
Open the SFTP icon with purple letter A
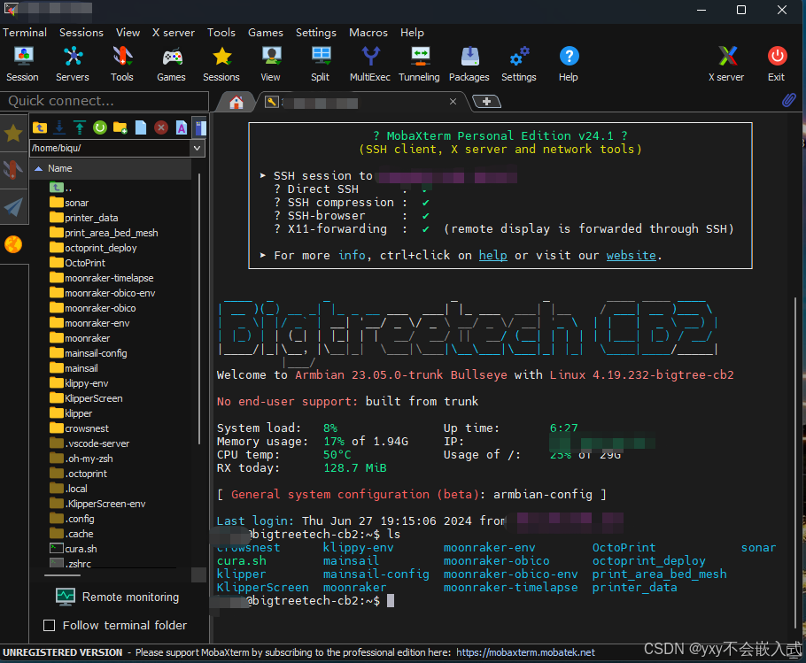[x=182, y=127]
